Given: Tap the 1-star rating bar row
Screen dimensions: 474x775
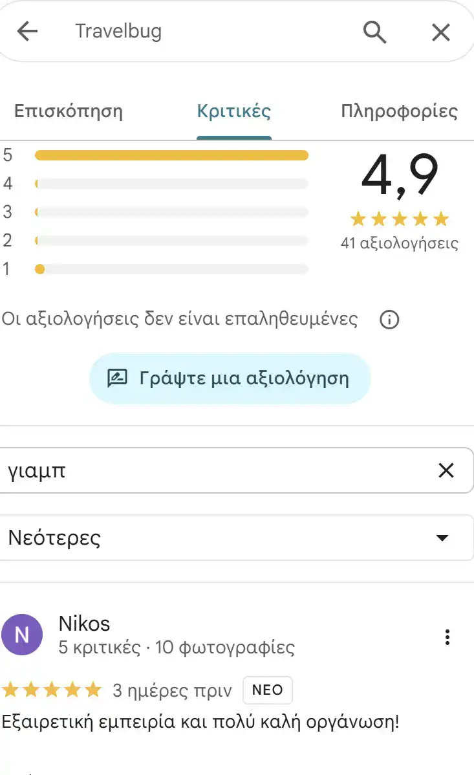Looking at the screenshot, I should pyautogui.click(x=171, y=269).
